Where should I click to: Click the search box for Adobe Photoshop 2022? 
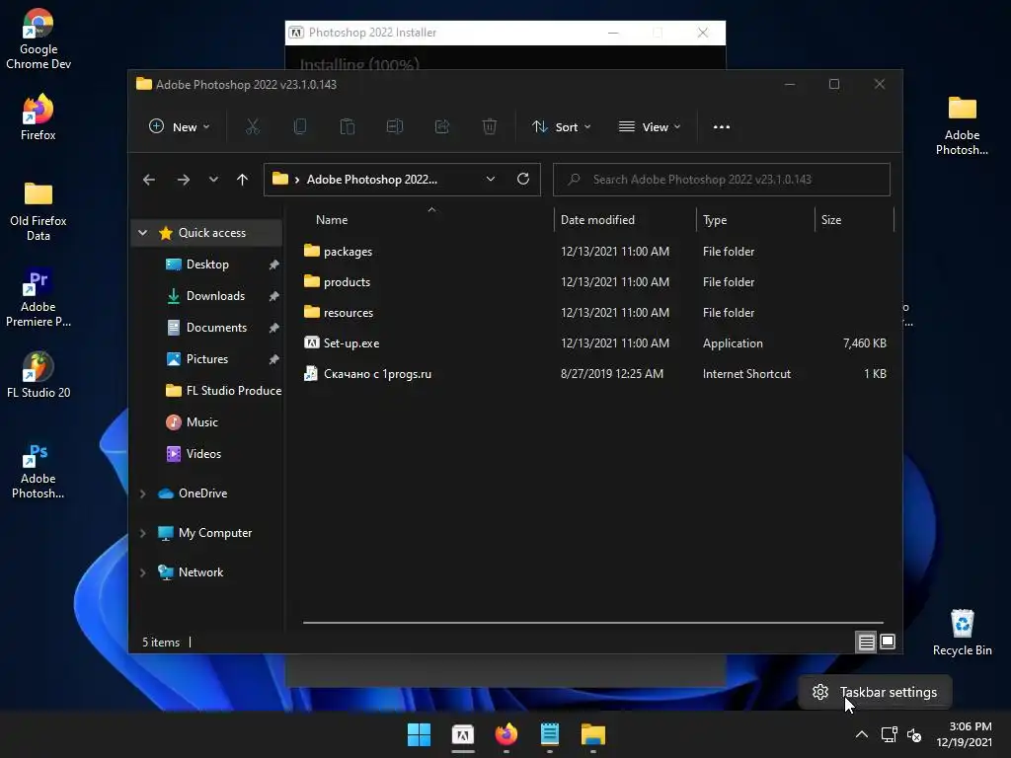pos(722,180)
